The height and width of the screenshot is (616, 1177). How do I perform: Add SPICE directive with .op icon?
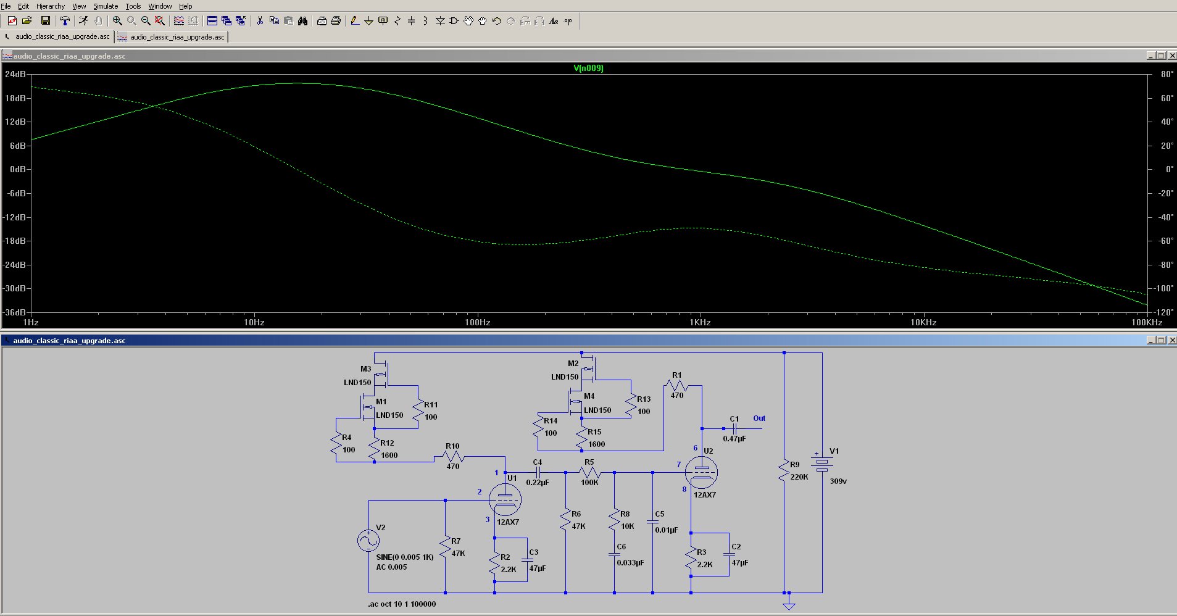point(568,21)
